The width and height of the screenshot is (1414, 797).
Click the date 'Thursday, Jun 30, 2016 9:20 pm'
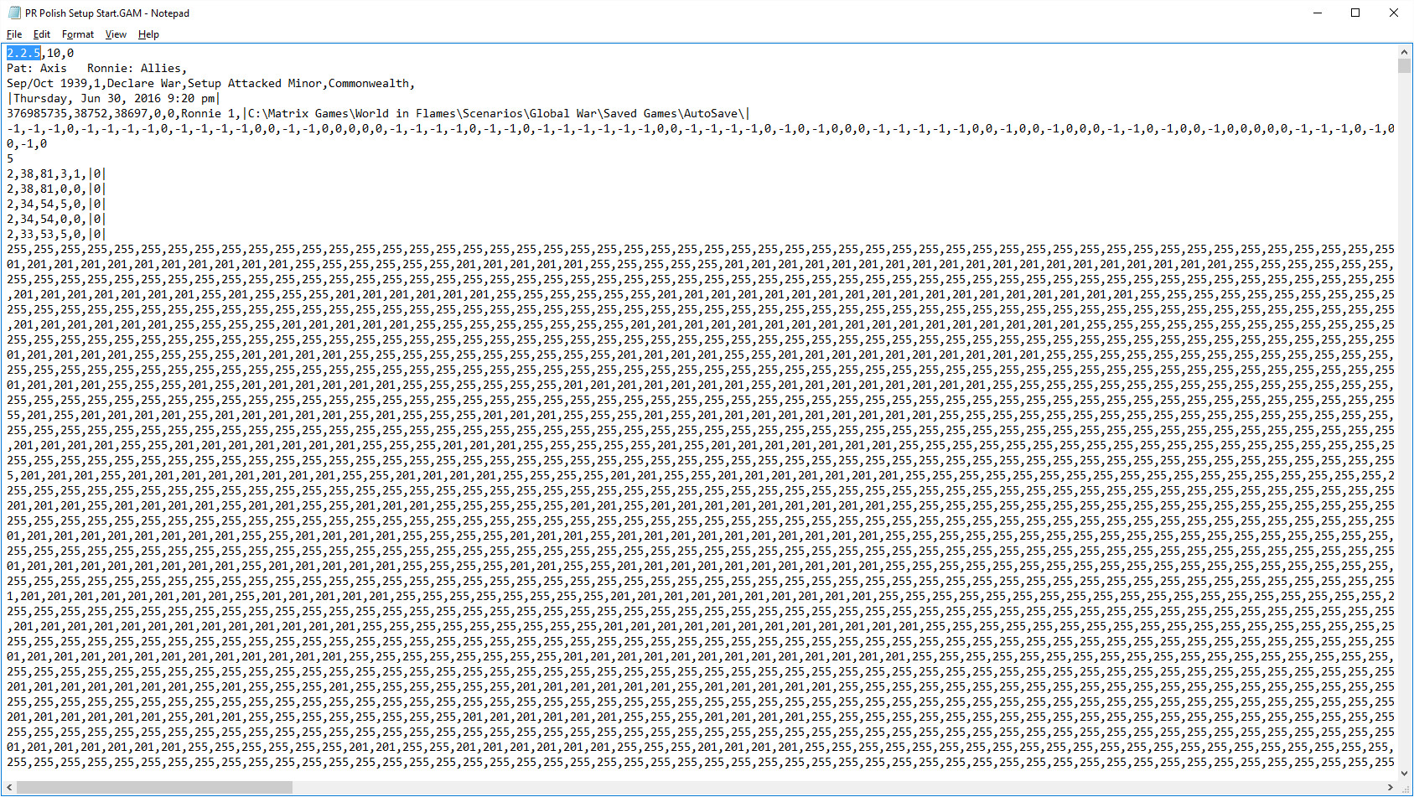[x=114, y=98]
